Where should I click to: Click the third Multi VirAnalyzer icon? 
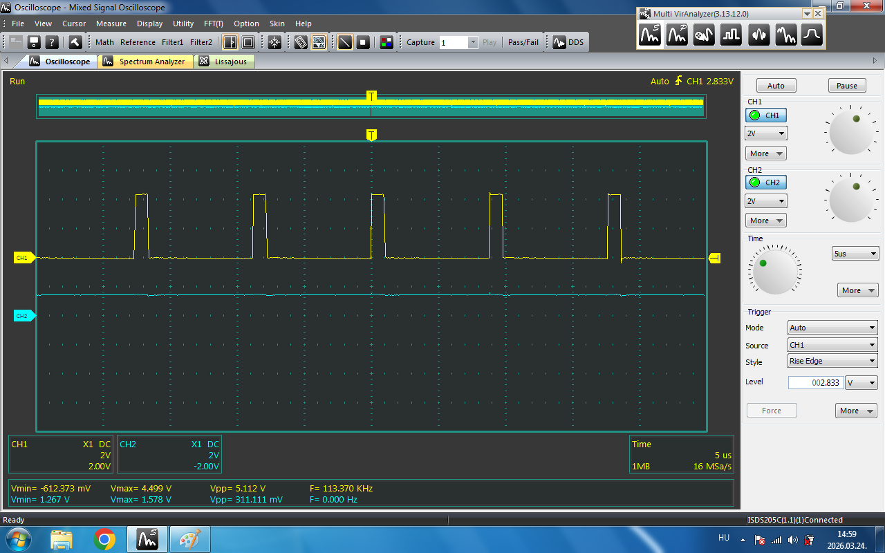click(704, 34)
